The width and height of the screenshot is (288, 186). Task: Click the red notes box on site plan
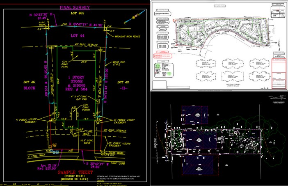(x=162, y=56)
